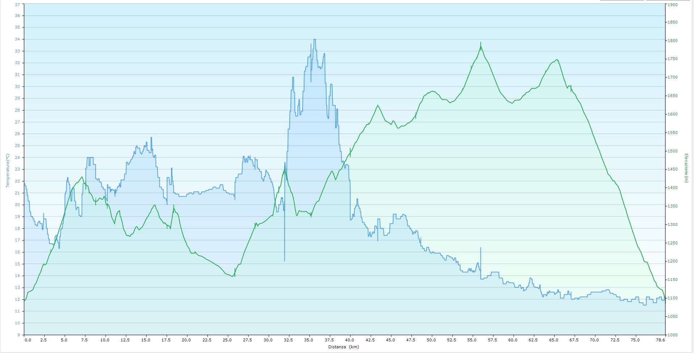
Task: Click the green elevation peak near 43 km
Action: pyautogui.click(x=378, y=105)
